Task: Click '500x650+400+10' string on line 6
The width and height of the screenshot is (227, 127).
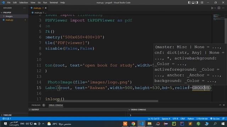Action: 82,37
